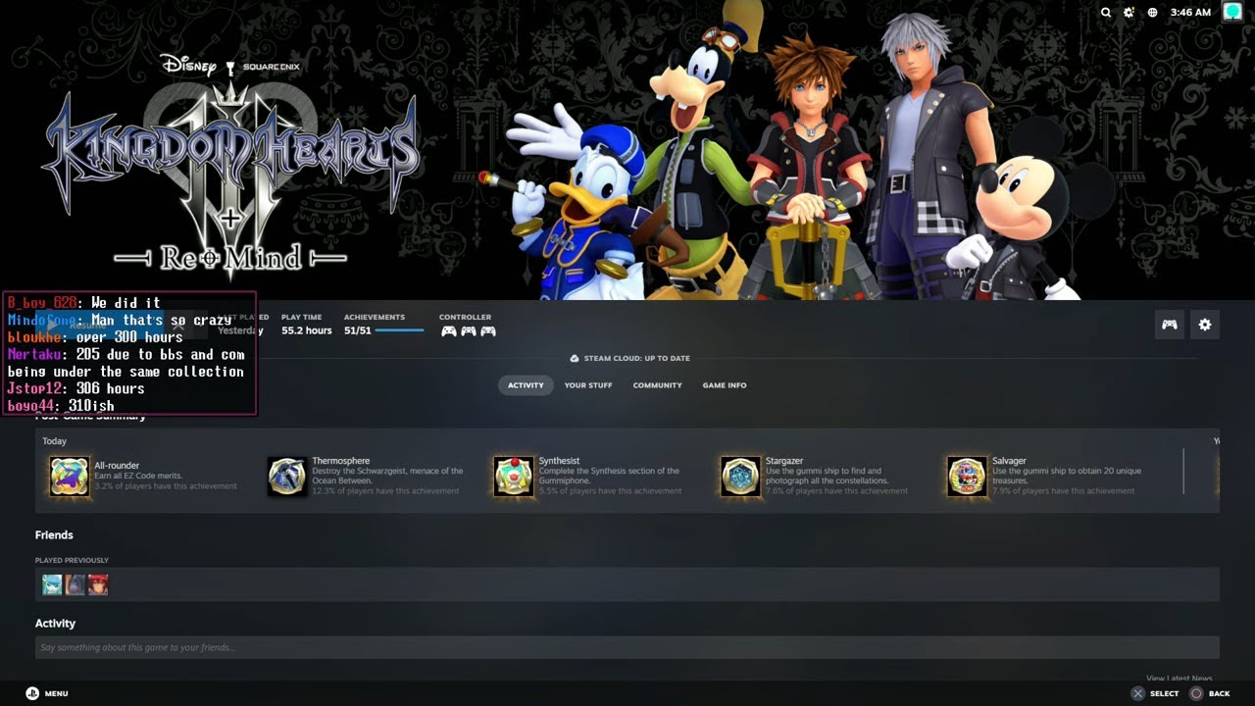This screenshot has width=1255, height=706.
Task: Open search with the magnifier icon
Action: tap(1106, 13)
